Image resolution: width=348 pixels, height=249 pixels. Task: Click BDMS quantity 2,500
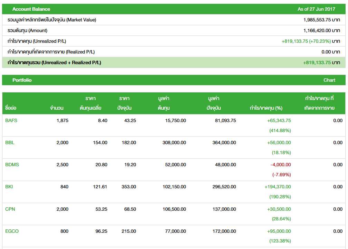click(x=62, y=165)
